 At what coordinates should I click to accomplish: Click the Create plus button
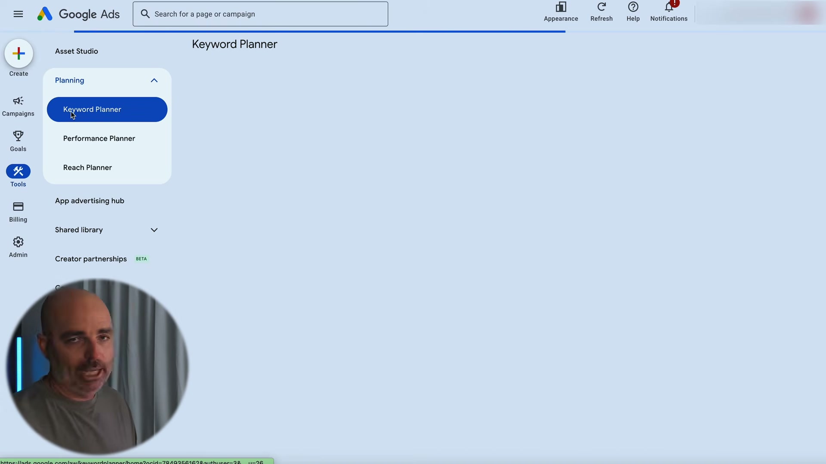[x=19, y=53]
